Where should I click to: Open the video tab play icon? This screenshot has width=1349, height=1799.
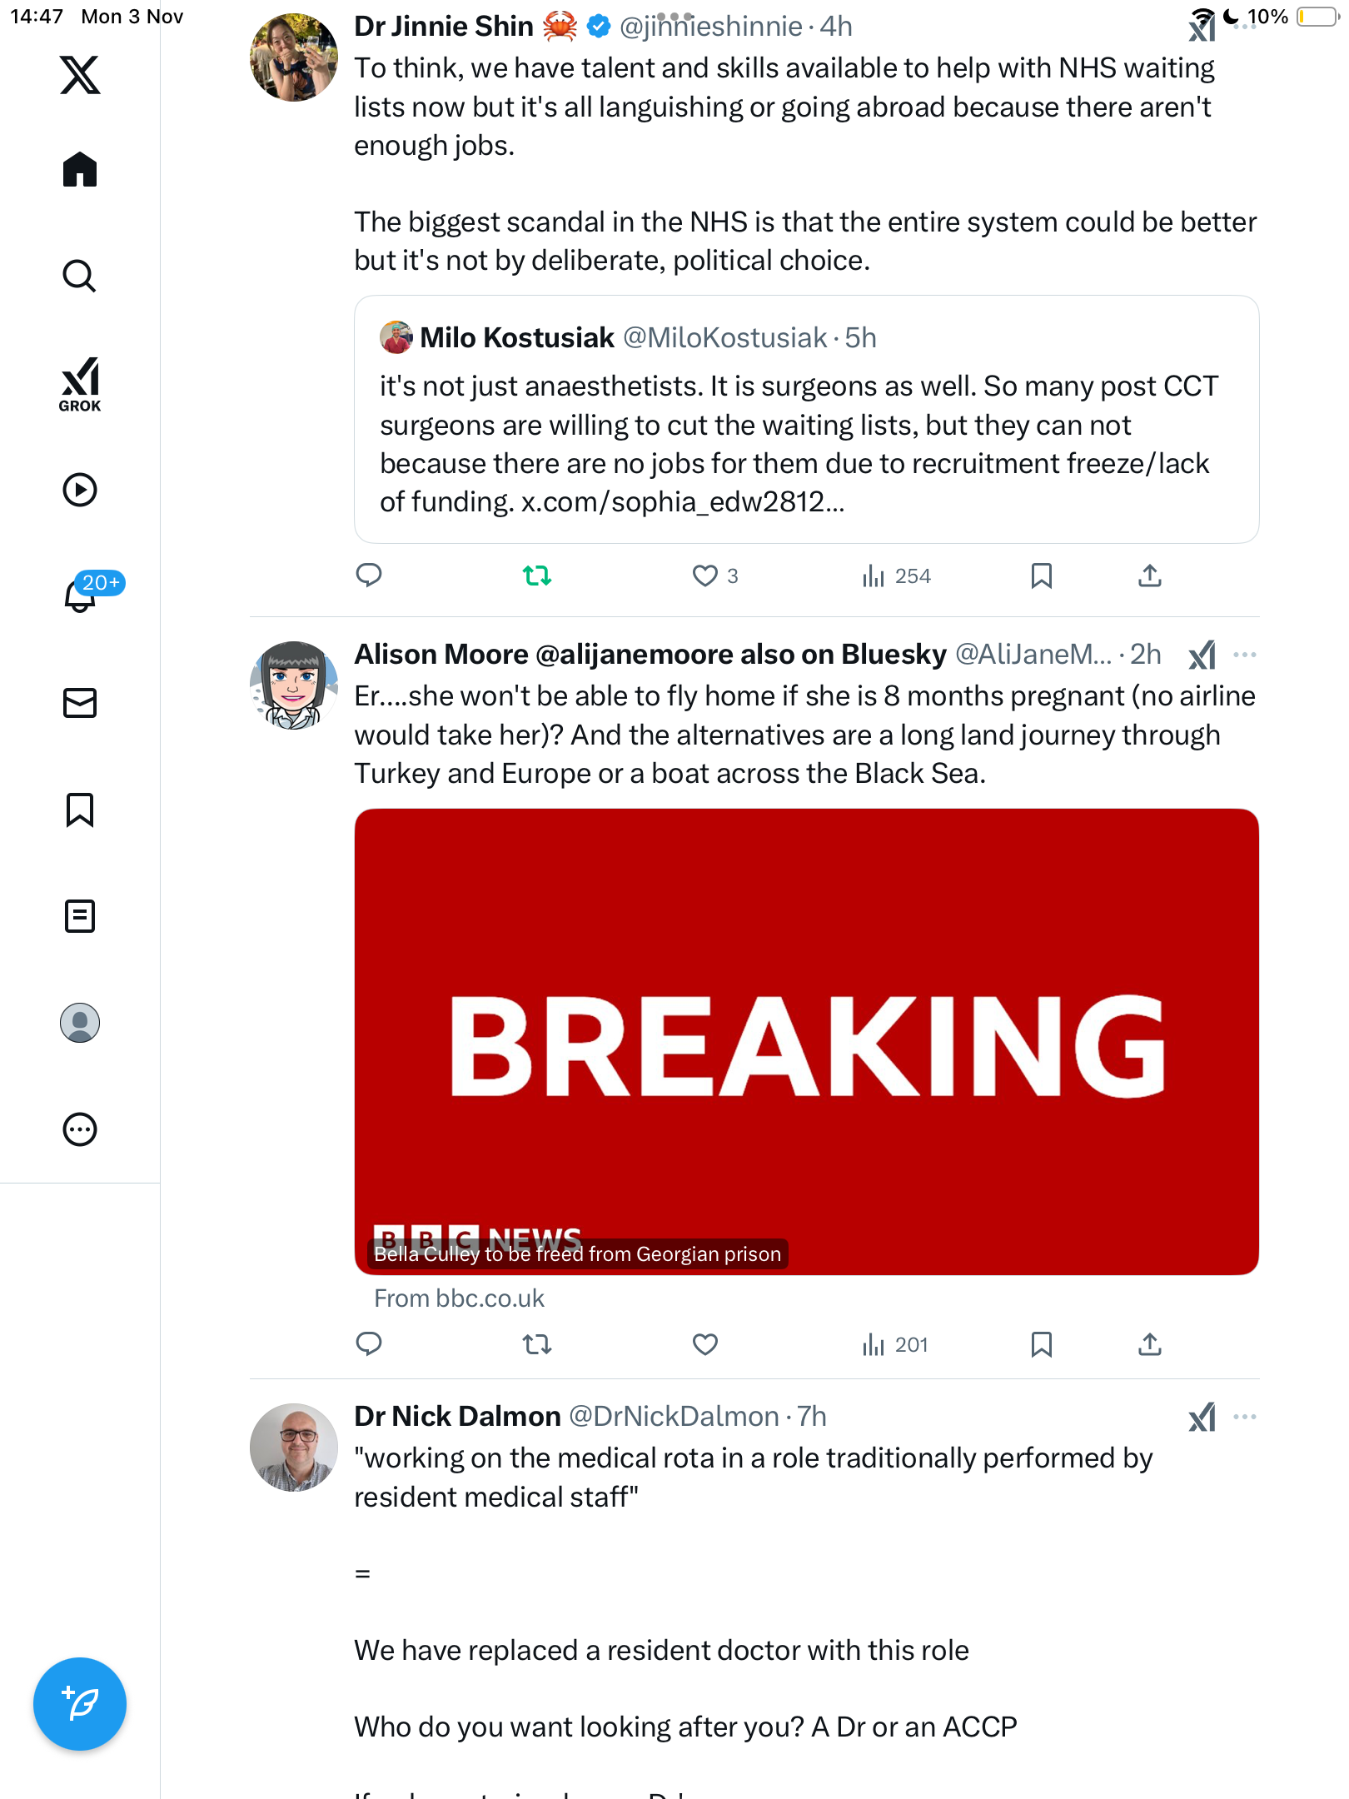(80, 490)
